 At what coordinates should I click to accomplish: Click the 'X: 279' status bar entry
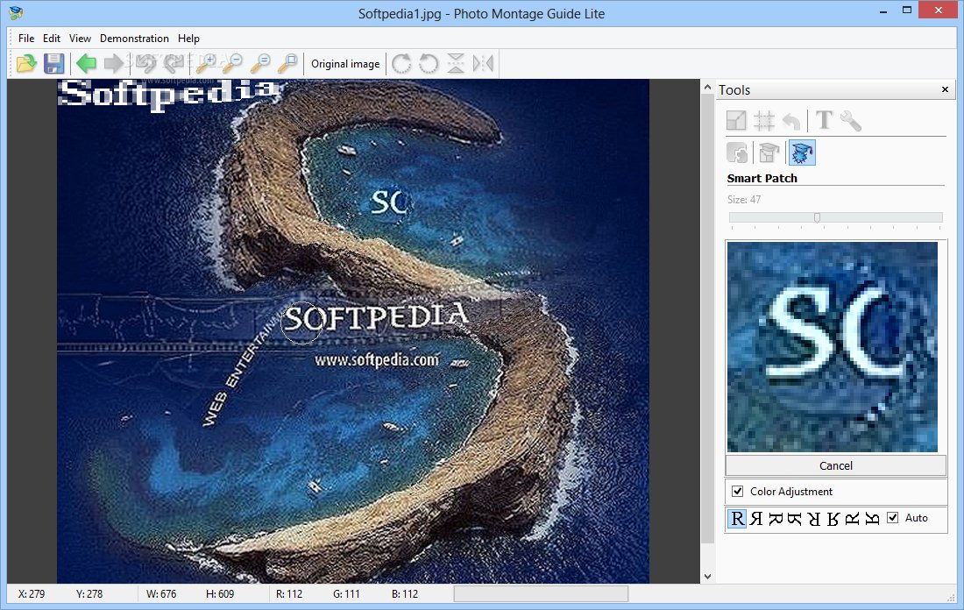pyautogui.click(x=32, y=594)
